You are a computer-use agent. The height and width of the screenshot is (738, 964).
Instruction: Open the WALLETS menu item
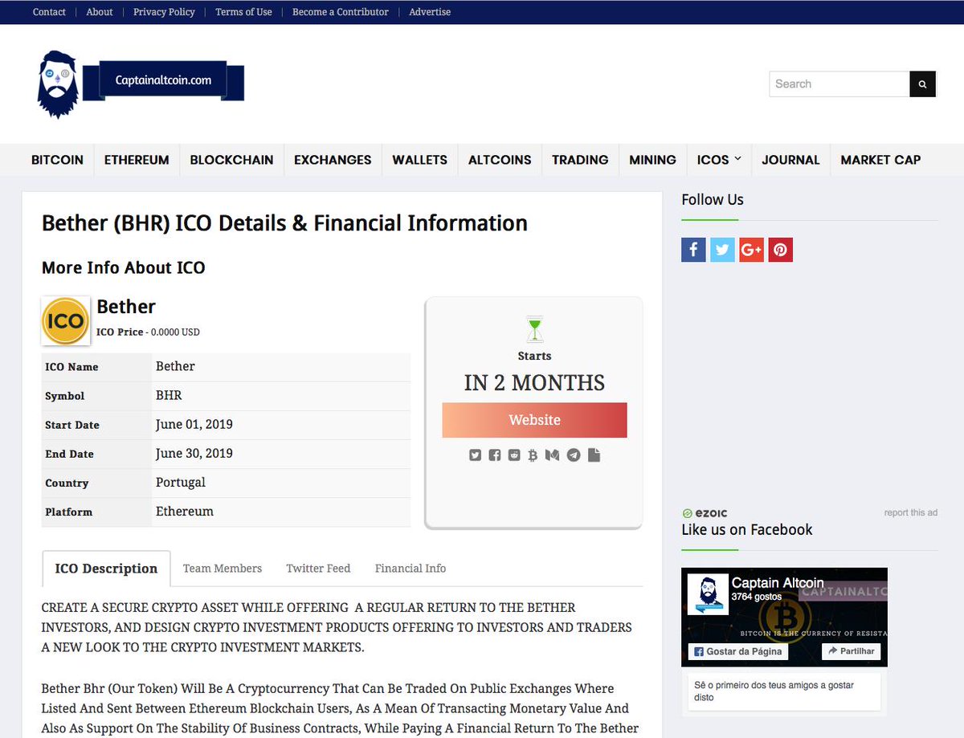[x=419, y=160]
